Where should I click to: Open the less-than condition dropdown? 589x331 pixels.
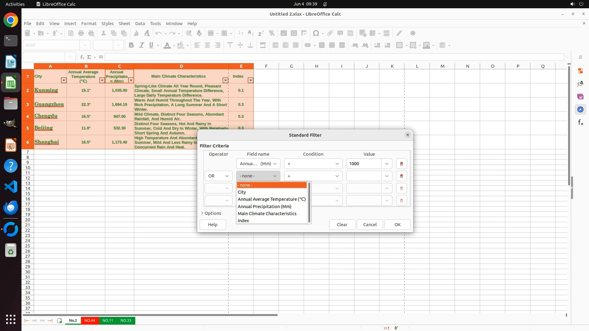coord(313,164)
